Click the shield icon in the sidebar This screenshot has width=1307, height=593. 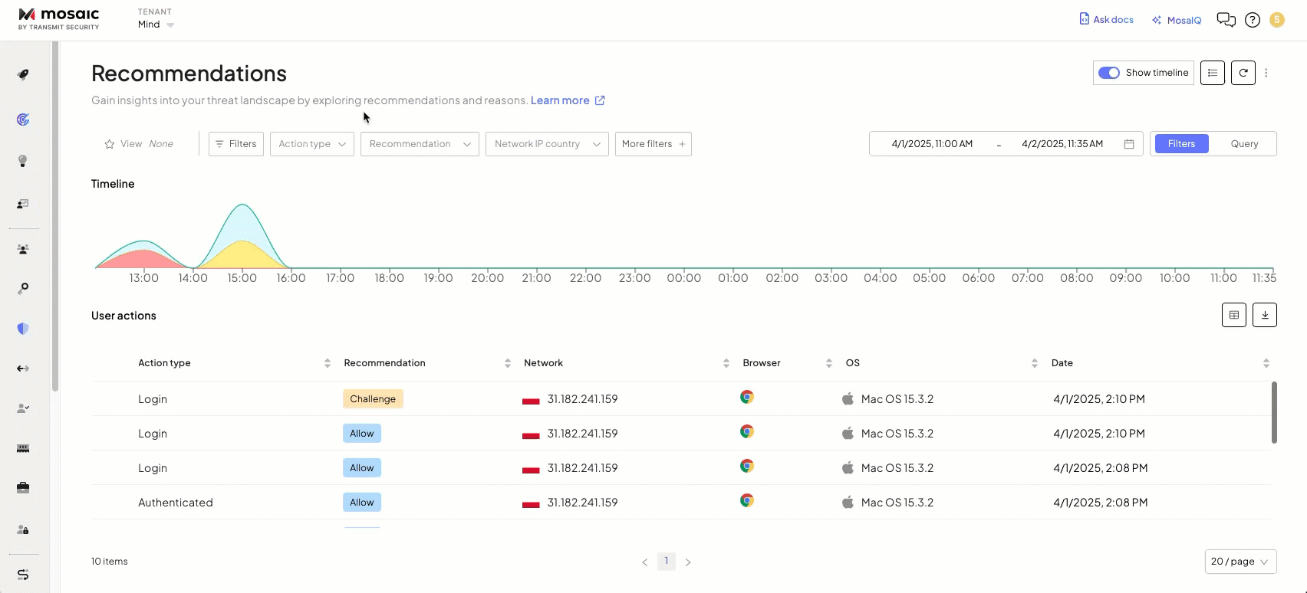tap(23, 329)
